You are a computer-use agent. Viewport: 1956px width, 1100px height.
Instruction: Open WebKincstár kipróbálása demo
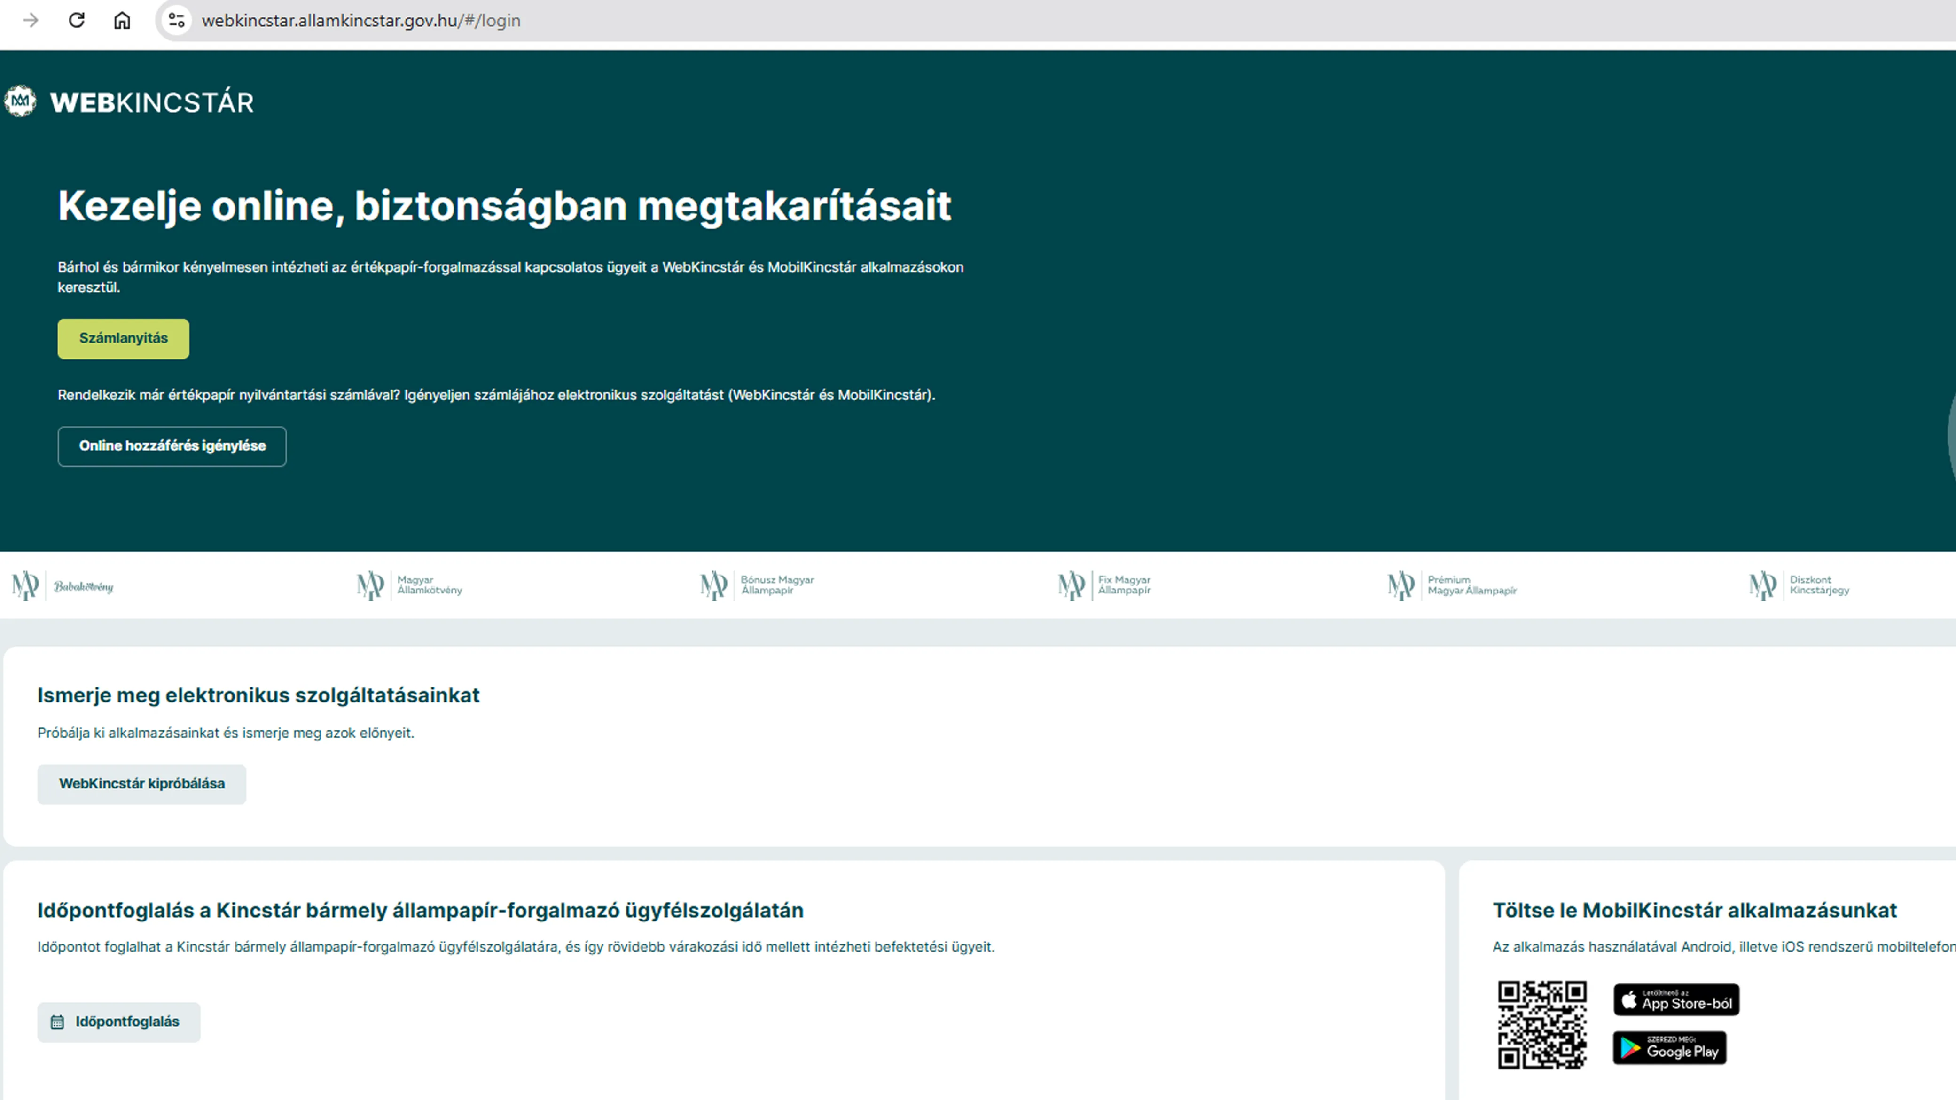coord(142,784)
